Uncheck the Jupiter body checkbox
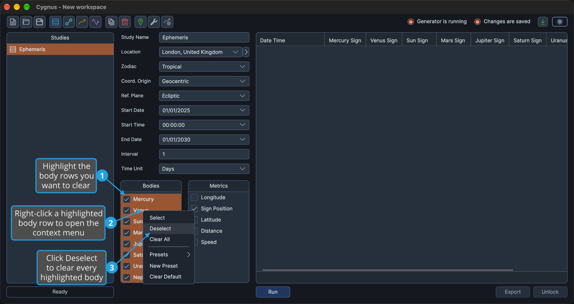Image resolution: width=574 pixels, height=304 pixels. 126,244
